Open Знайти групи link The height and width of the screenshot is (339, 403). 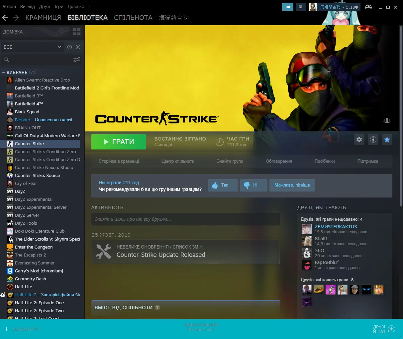click(230, 161)
